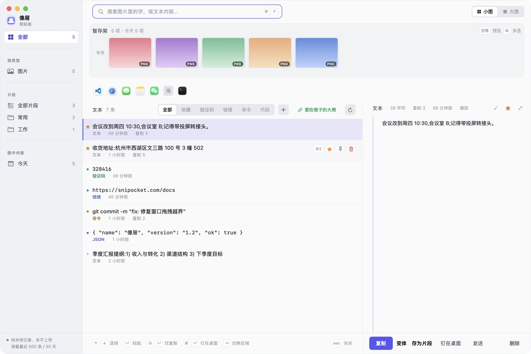The image size is (531, 354).
Task: Select the pink PNG thumbnail
Action: pyautogui.click(x=130, y=53)
